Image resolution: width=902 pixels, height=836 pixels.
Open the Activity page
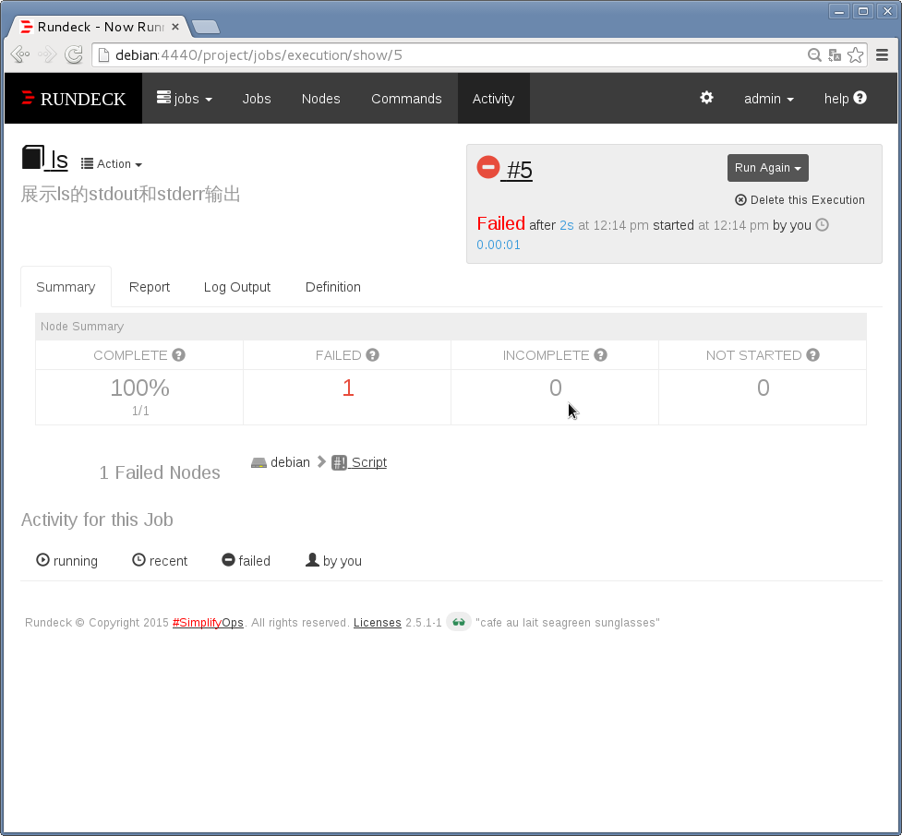(494, 99)
